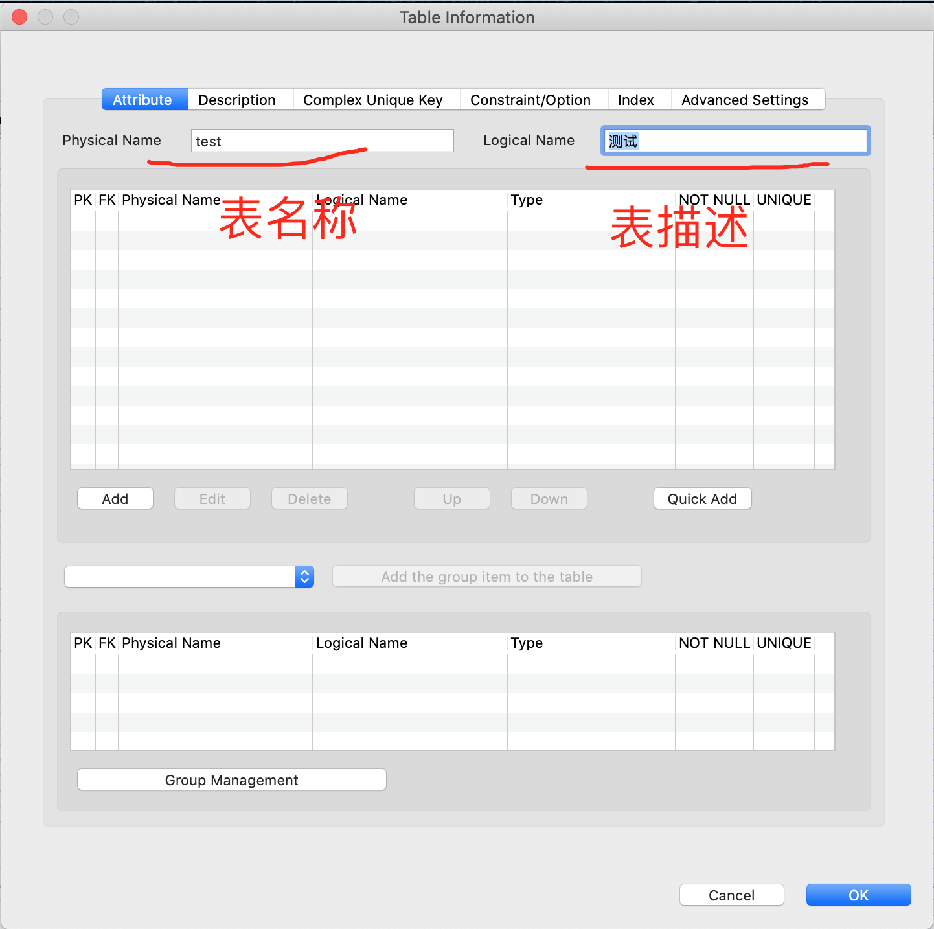934x929 pixels.
Task: Confirm changes with the OK button
Action: point(858,895)
